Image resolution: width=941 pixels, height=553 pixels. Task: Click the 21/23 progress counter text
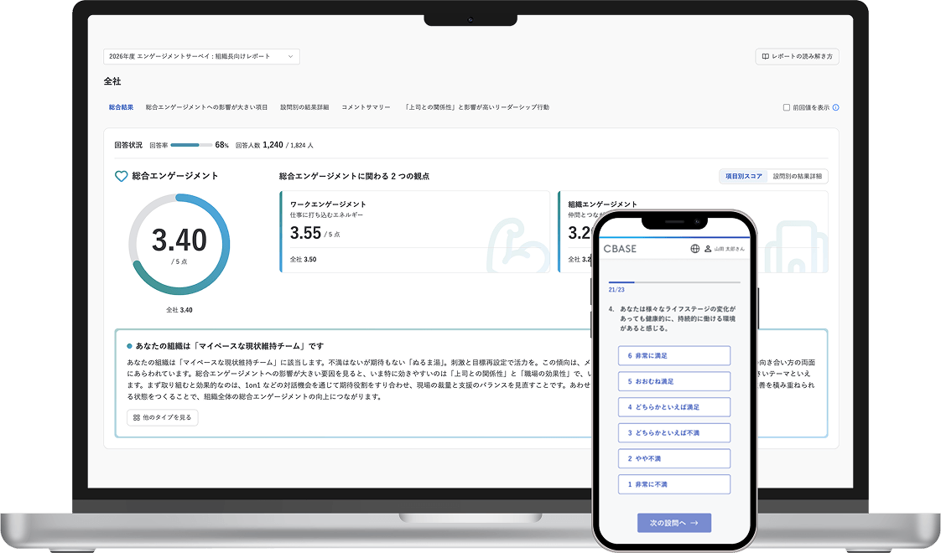pyautogui.click(x=616, y=290)
